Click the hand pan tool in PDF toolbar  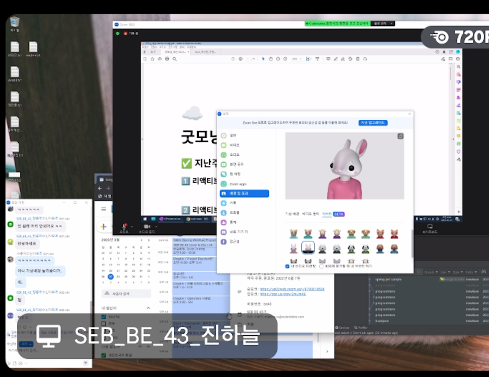click(x=271, y=59)
